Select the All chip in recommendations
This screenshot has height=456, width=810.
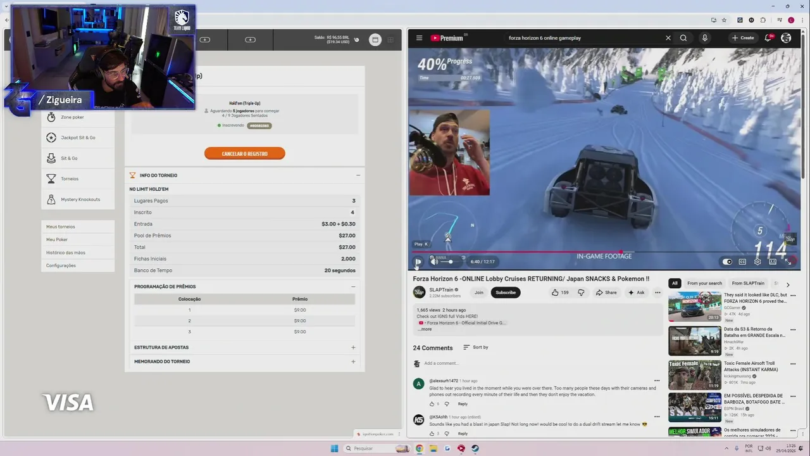675,283
